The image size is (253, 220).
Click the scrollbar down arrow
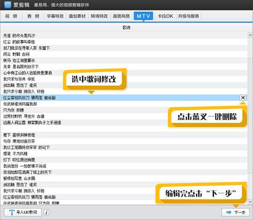[x=250, y=202]
